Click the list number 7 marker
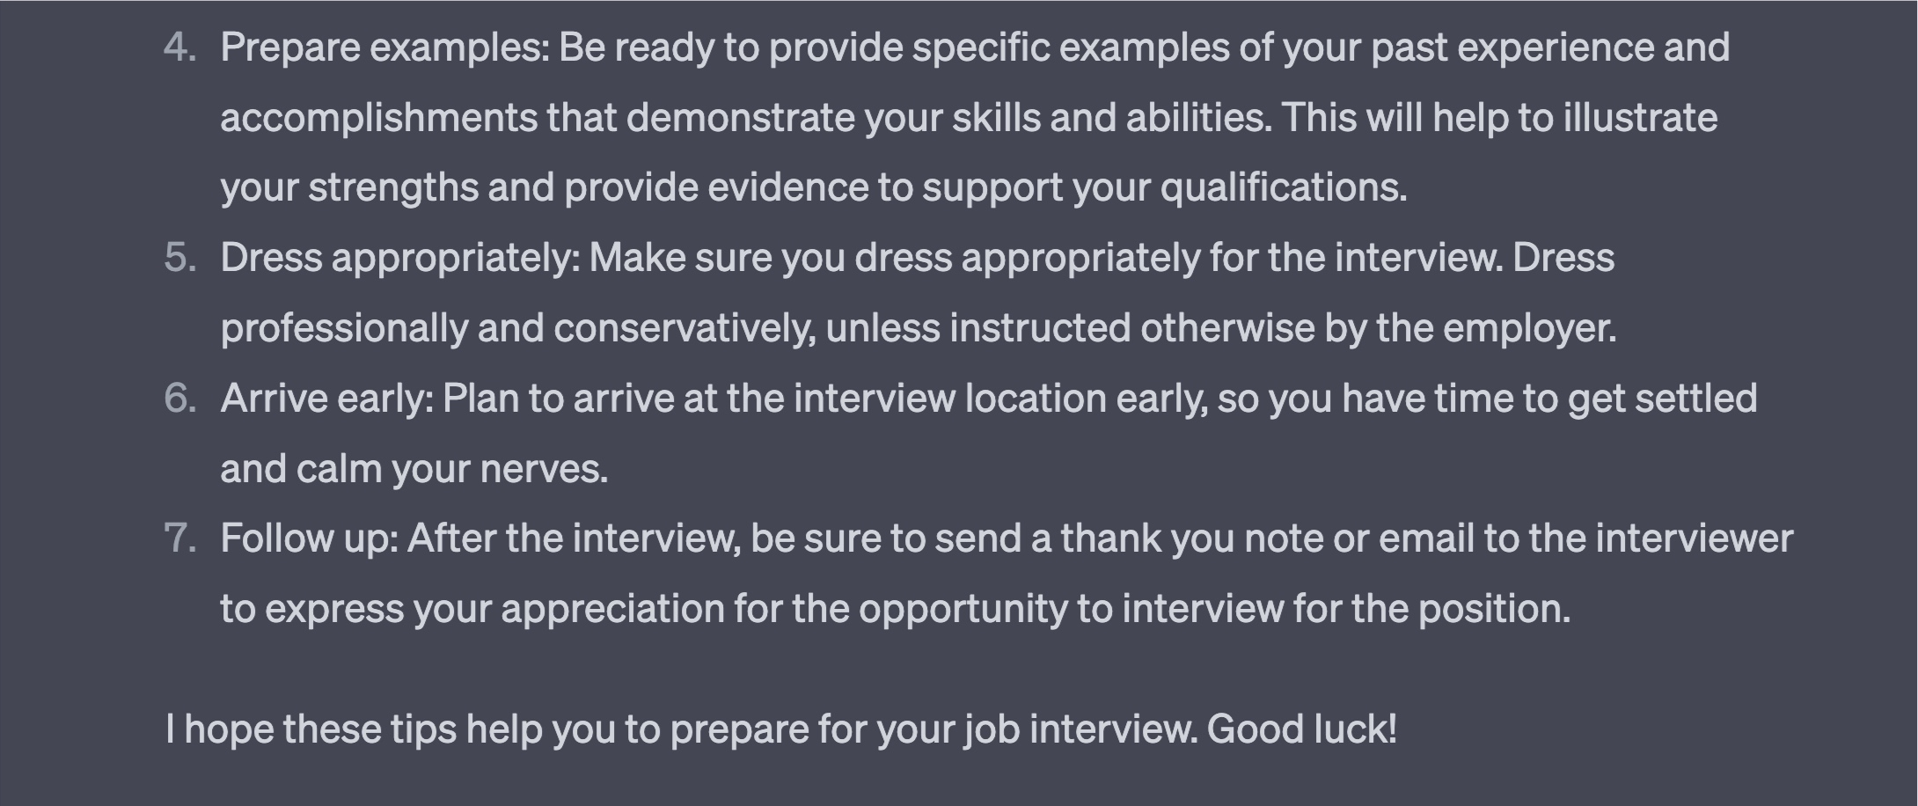Screen dimensions: 1918x806 click(x=180, y=539)
